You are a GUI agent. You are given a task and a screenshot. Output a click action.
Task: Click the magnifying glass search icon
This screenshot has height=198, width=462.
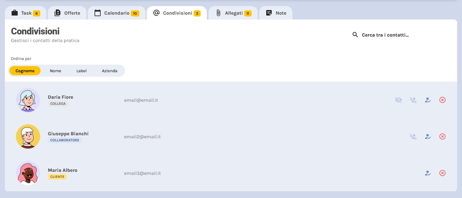355,35
